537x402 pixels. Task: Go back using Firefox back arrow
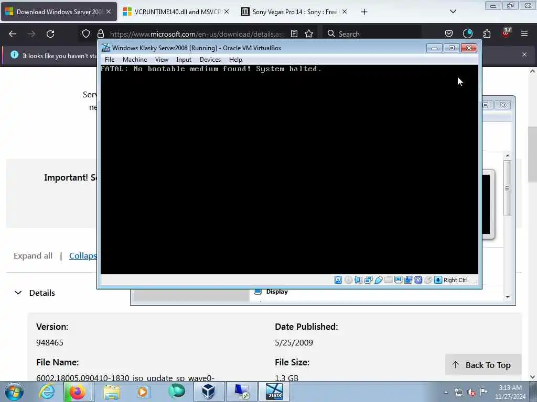coord(13,34)
